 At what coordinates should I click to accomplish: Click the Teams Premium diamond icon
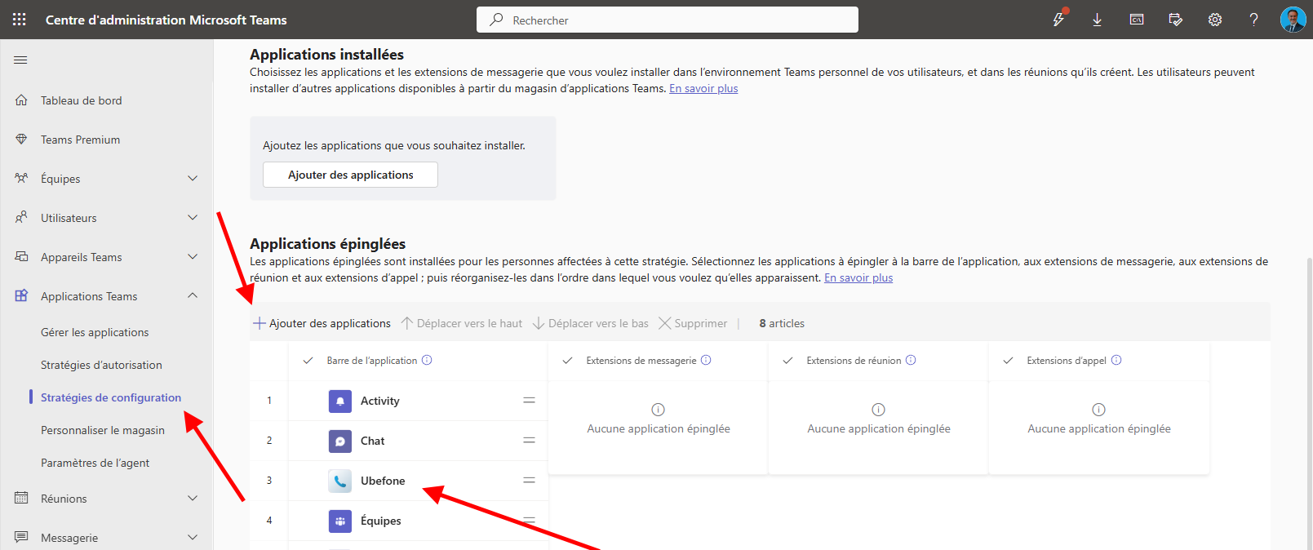click(21, 139)
